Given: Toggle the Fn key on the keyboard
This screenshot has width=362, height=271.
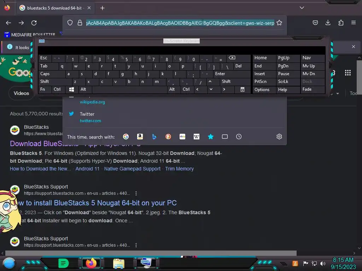Looking at the screenshot, I should [x=45, y=89].
